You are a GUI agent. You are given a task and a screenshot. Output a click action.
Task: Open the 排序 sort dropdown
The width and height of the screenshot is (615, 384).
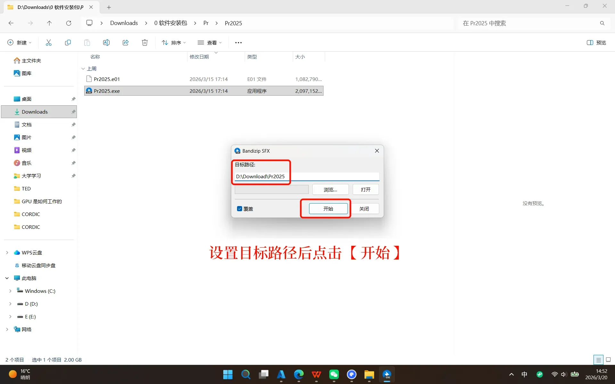174,43
